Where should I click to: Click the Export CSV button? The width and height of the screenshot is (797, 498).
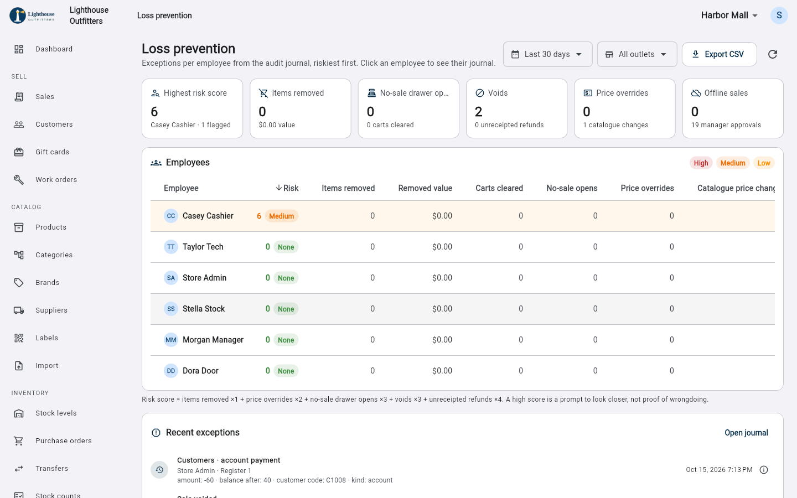pyautogui.click(x=719, y=54)
